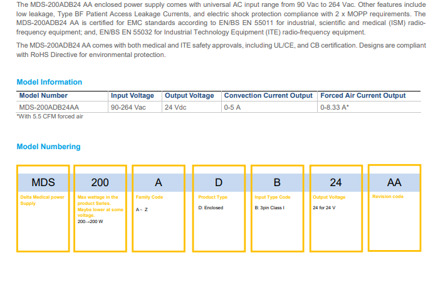
Task: Click the Model Numbering heading
Action: click(x=48, y=147)
